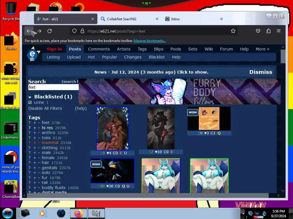Click the Firefox icon in the taskbar
Screen dimensions: 293x219
pyautogui.click(x=78, y=213)
